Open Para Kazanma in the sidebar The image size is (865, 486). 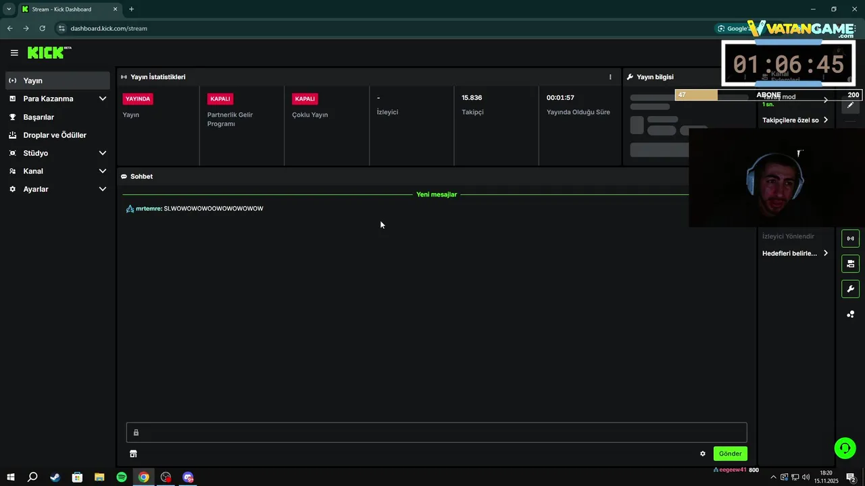48,99
